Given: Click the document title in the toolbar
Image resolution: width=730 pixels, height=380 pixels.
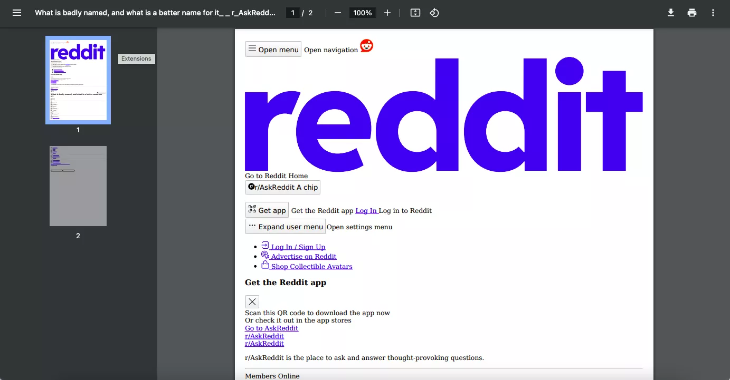Looking at the screenshot, I should pos(155,13).
